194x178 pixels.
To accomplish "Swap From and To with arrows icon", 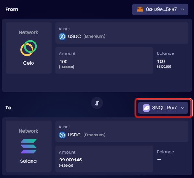I will [x=97, y=103].
